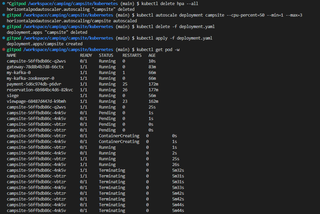Click the age value '162m'
This screenshot has height=214, width=320.
153,101
